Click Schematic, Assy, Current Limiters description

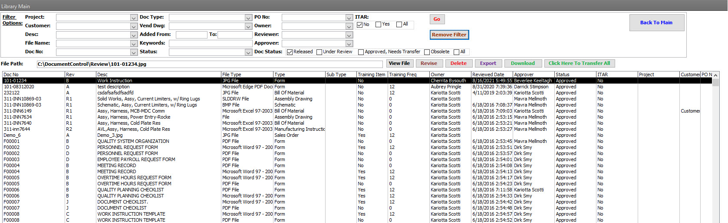click(x=147, y=105)
